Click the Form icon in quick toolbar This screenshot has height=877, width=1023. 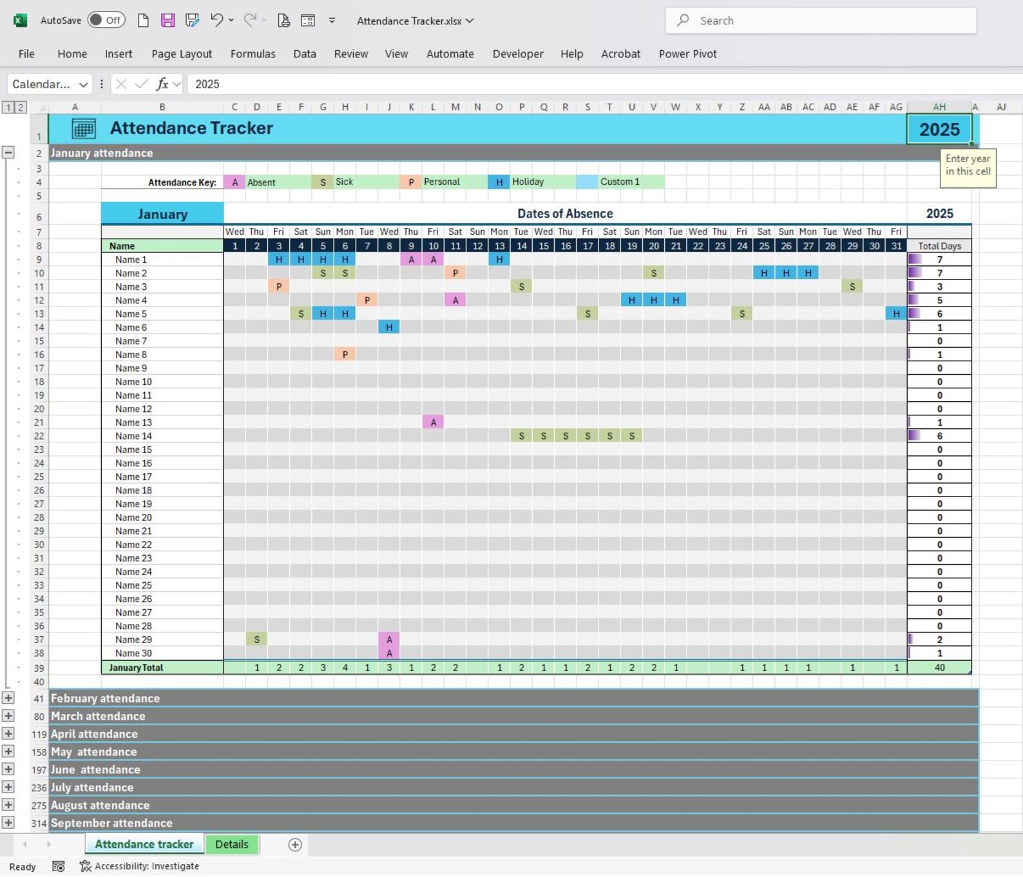click(x=308, y=20)
